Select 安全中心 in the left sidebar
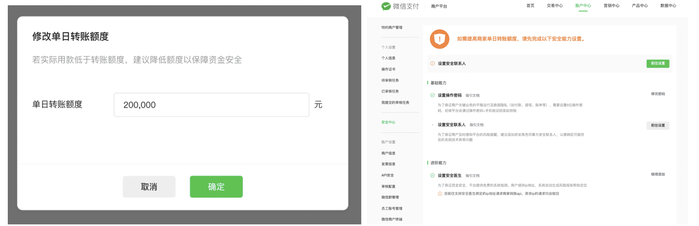This screenshot has height=226, width=699. point(388,122)
